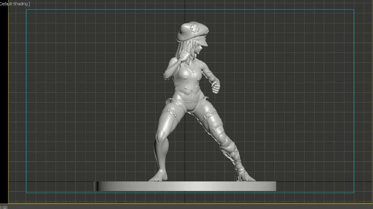Open the Default Shading viewport menu
This screenshot has width=373, height=209.
click(x=15, y=4)
